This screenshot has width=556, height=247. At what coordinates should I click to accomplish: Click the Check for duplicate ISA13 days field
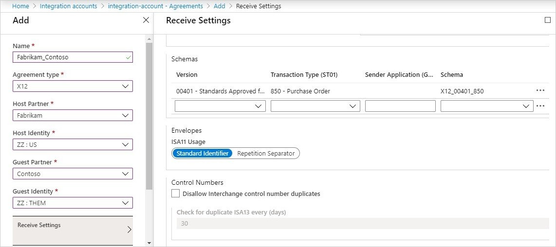tap(363, 224)
